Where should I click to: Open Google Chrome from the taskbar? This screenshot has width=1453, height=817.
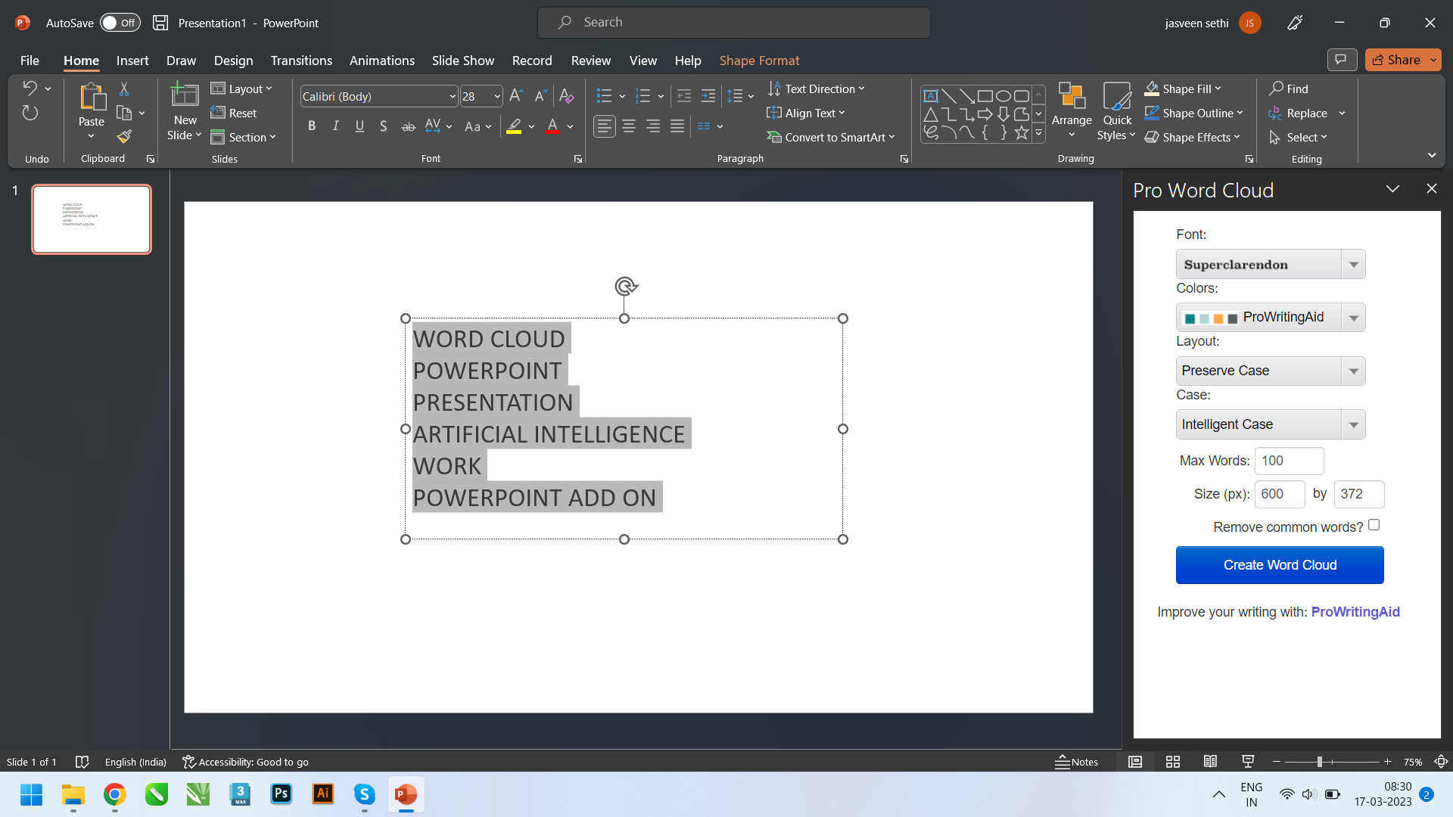coord(115,794)
